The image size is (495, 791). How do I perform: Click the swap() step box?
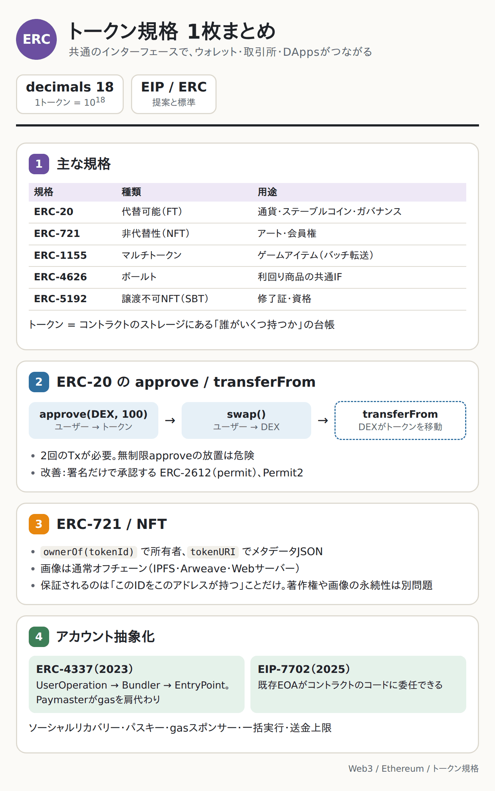[x=246, y=420]
